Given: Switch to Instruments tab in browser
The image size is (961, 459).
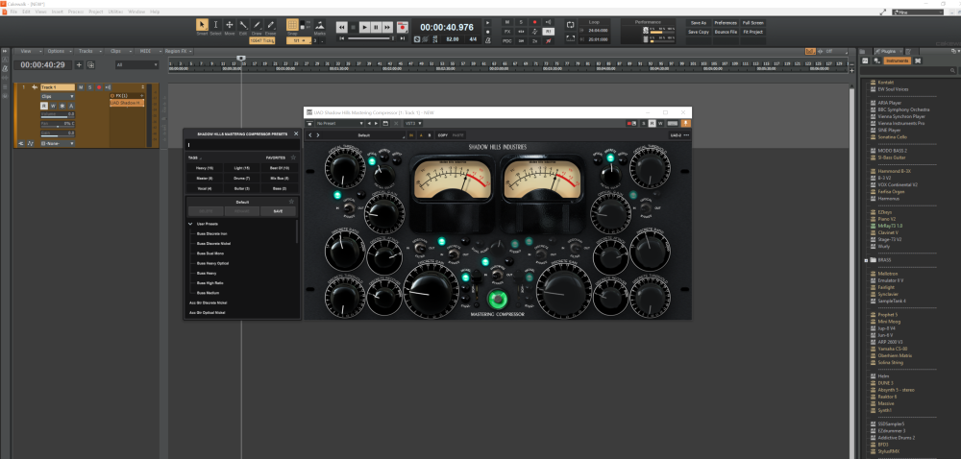Looking at the screenshot, I should pos(896,60).
